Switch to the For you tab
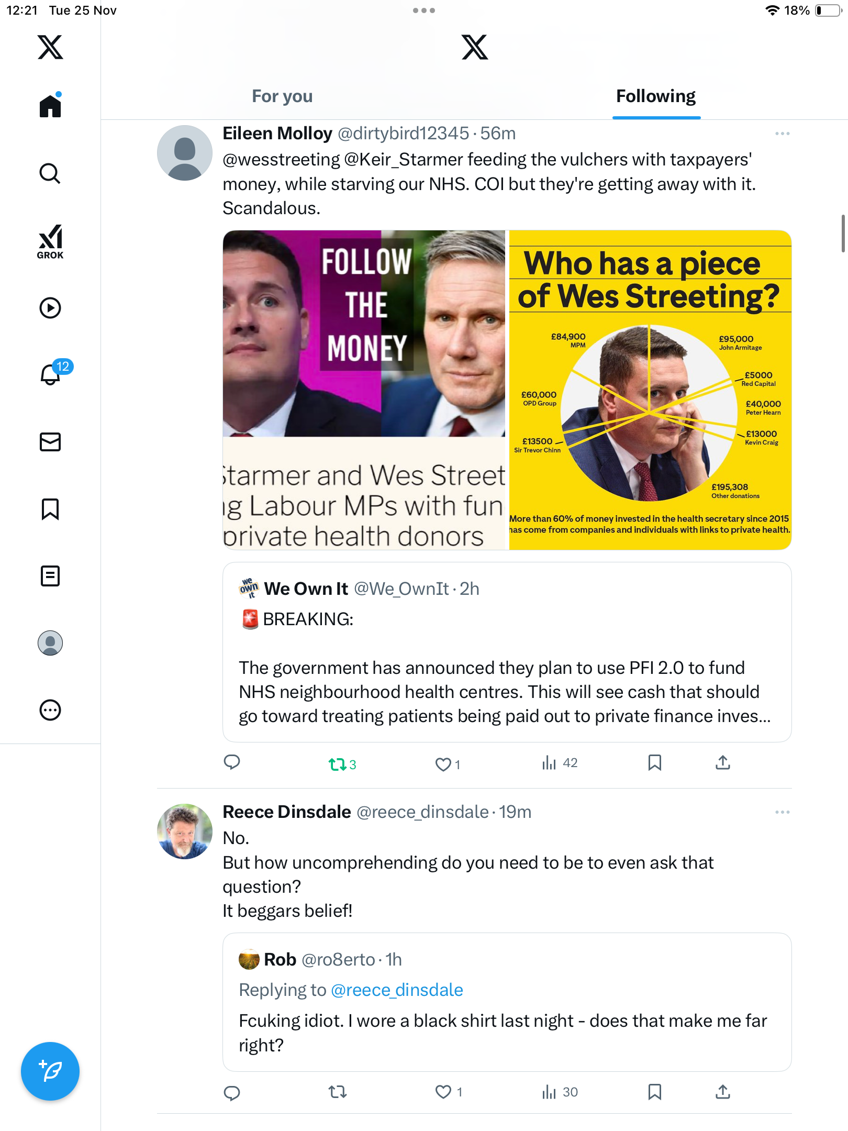The width and height of the screenshot is (848, 1131). tap(282, 96)
